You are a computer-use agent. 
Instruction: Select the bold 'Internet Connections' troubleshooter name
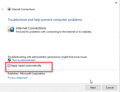[31, 28]
